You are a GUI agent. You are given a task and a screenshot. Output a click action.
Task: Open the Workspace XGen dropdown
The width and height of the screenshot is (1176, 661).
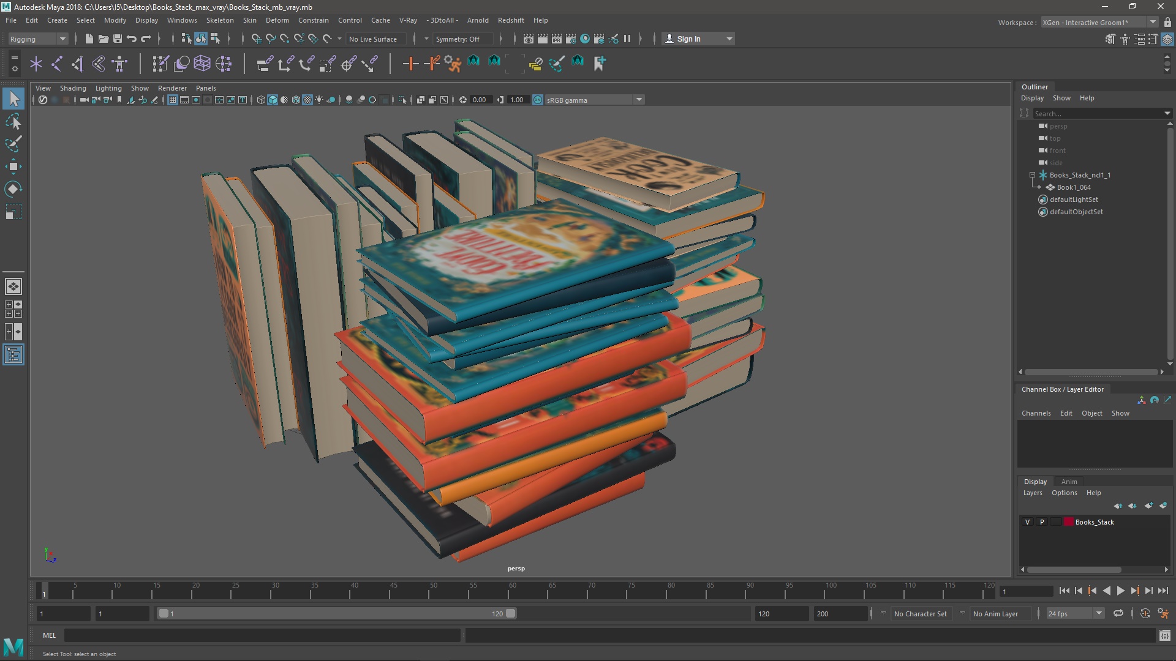[x=1099, y=22]
